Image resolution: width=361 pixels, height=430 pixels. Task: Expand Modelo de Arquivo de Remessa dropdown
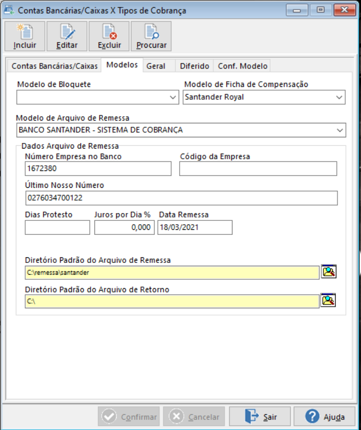pos(340,130)
